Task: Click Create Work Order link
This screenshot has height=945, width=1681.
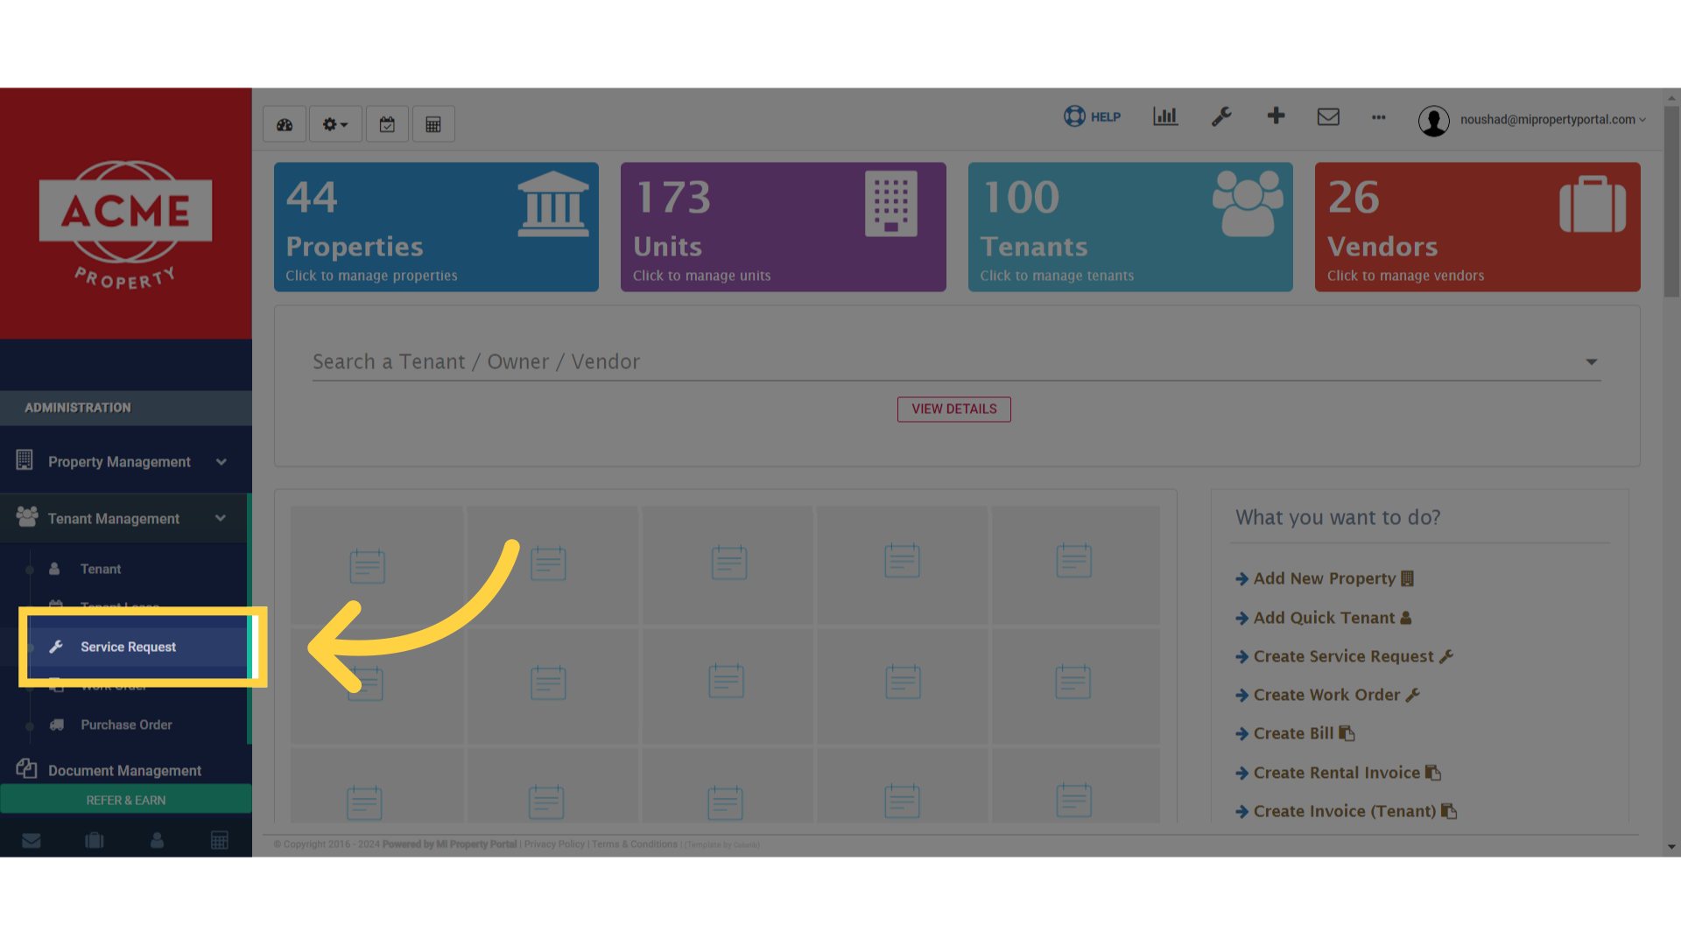Action: [x=1327, y=695]
